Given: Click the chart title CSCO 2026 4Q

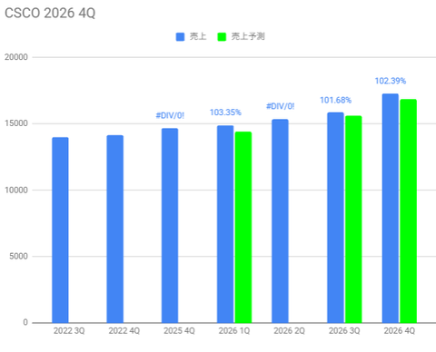Looking at the screenshot, I should click(50, 14).
